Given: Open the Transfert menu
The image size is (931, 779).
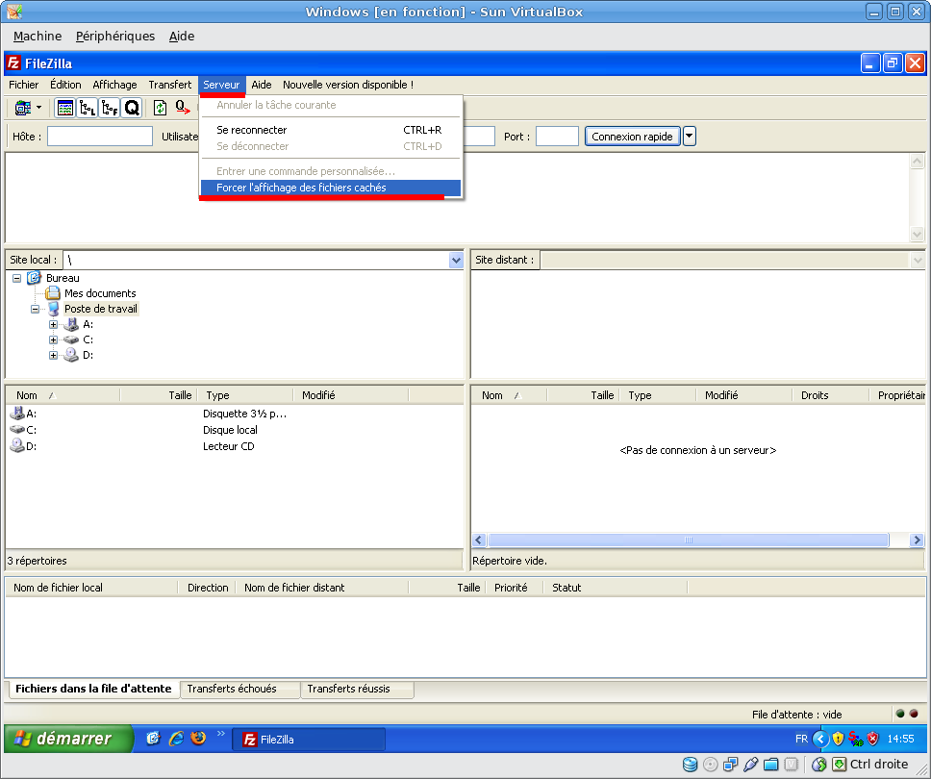Looking at the screenshot, I should click(170, 85).
